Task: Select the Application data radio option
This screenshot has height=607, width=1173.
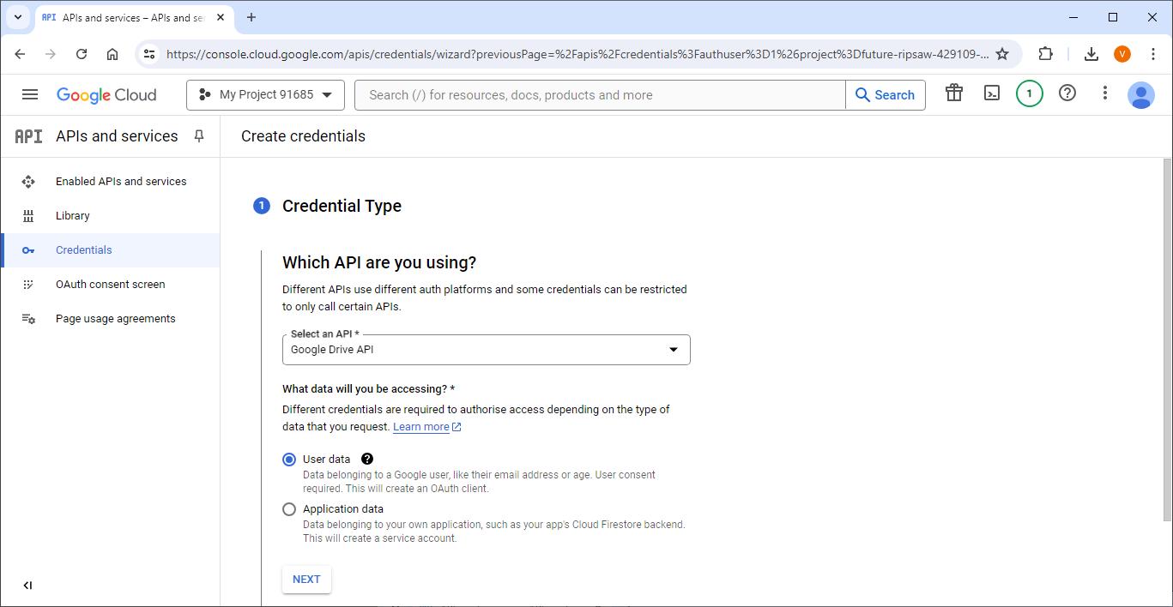Action: tap(289, 509)
